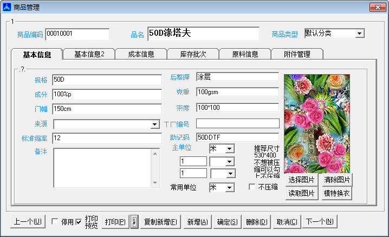Click the first conversion quantity field

click(193, 161)
